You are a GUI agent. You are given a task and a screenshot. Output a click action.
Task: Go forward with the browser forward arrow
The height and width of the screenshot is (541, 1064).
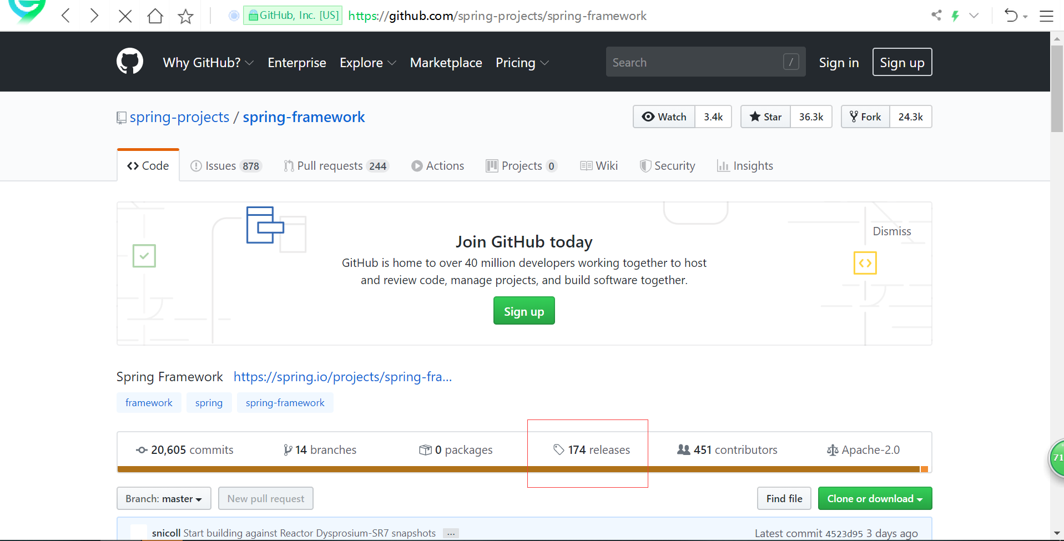(94, 16)
